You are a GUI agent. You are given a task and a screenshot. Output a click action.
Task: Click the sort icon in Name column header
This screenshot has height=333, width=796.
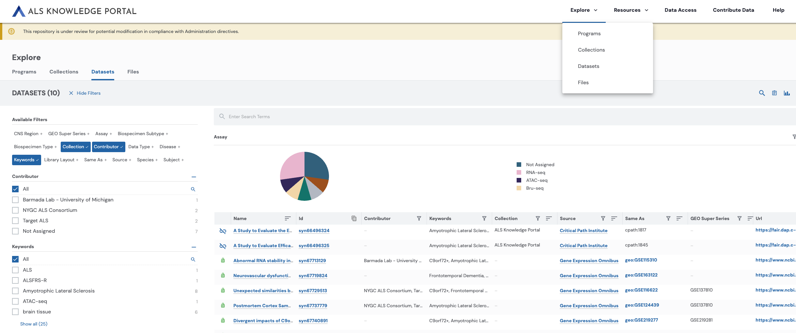(x=288, y=218)
